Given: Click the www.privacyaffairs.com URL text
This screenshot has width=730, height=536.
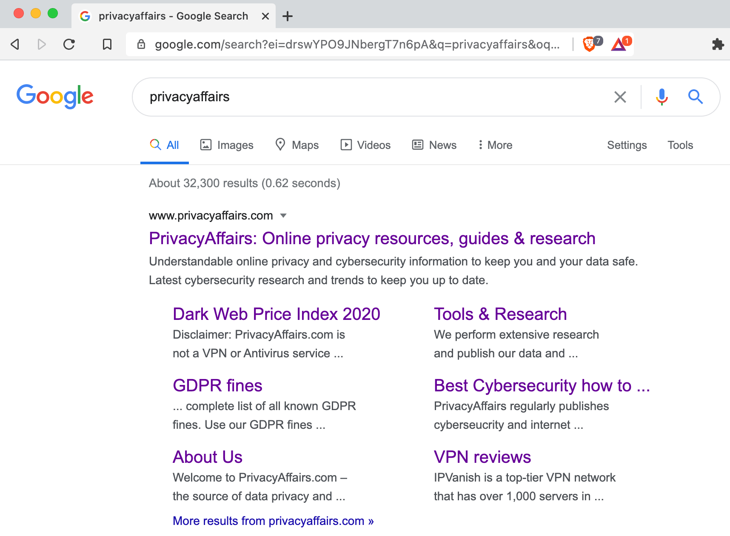Looking at the screenshot, I should click(211, 216).
